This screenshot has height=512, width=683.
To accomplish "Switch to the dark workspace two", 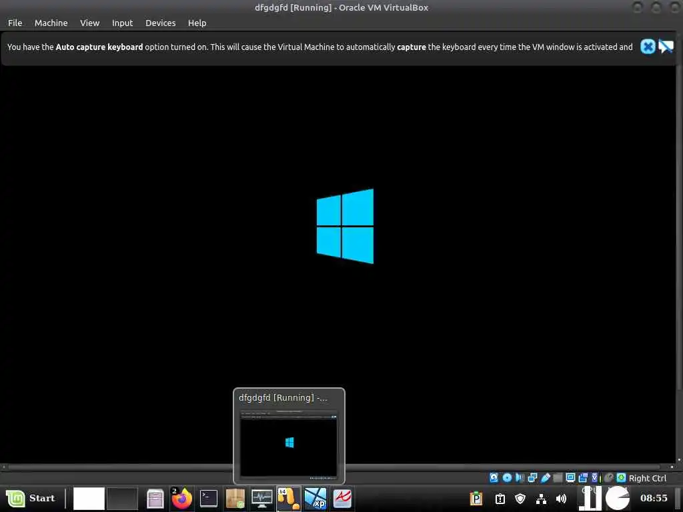I will pyautogui.click(x=123, y=498).
